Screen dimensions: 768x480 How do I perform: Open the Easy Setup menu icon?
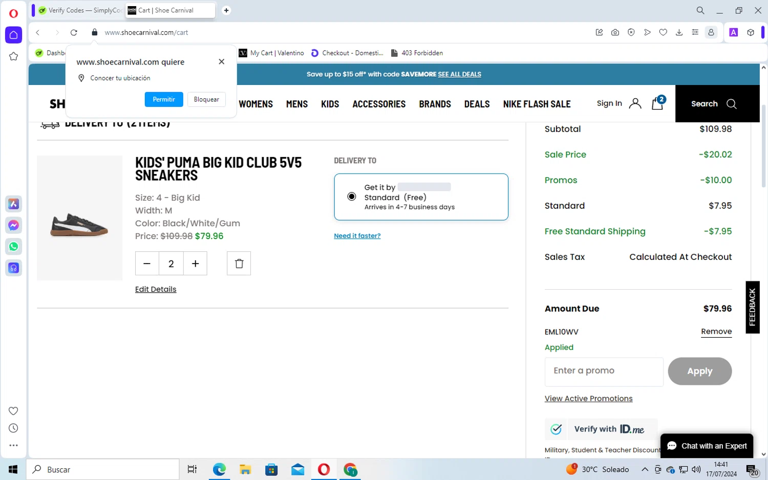(695, 32)
